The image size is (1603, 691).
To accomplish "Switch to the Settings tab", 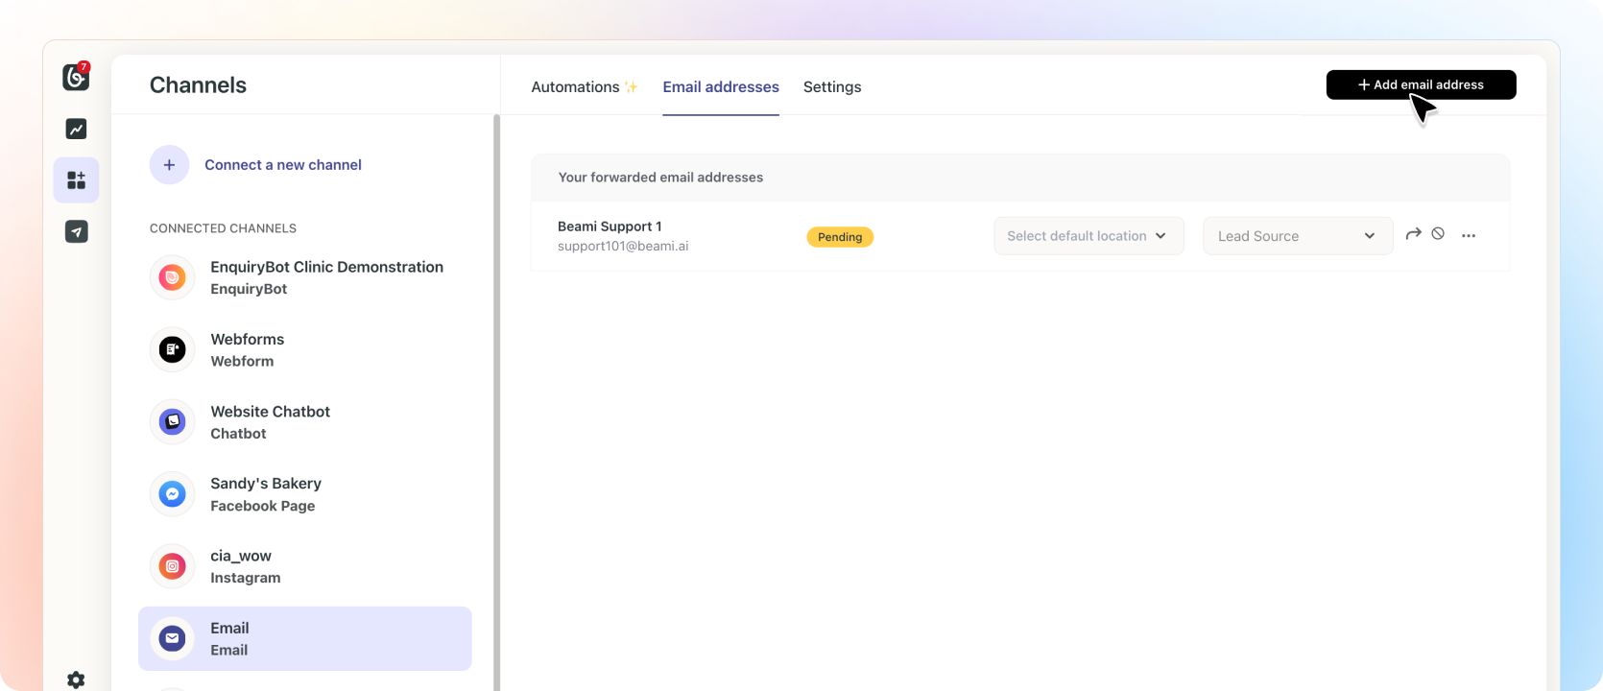I will pos(832,86).
